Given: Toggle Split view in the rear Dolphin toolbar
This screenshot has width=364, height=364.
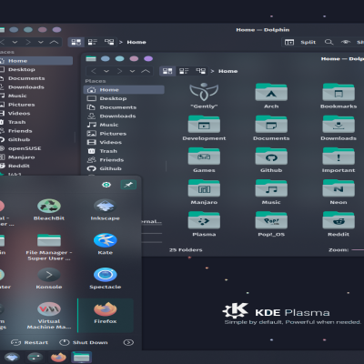Looking at the screenshot, I should [300, 42].
